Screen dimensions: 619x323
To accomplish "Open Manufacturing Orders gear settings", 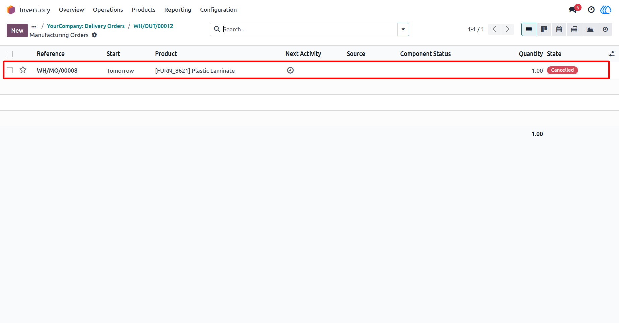I will tap(95, 35).
